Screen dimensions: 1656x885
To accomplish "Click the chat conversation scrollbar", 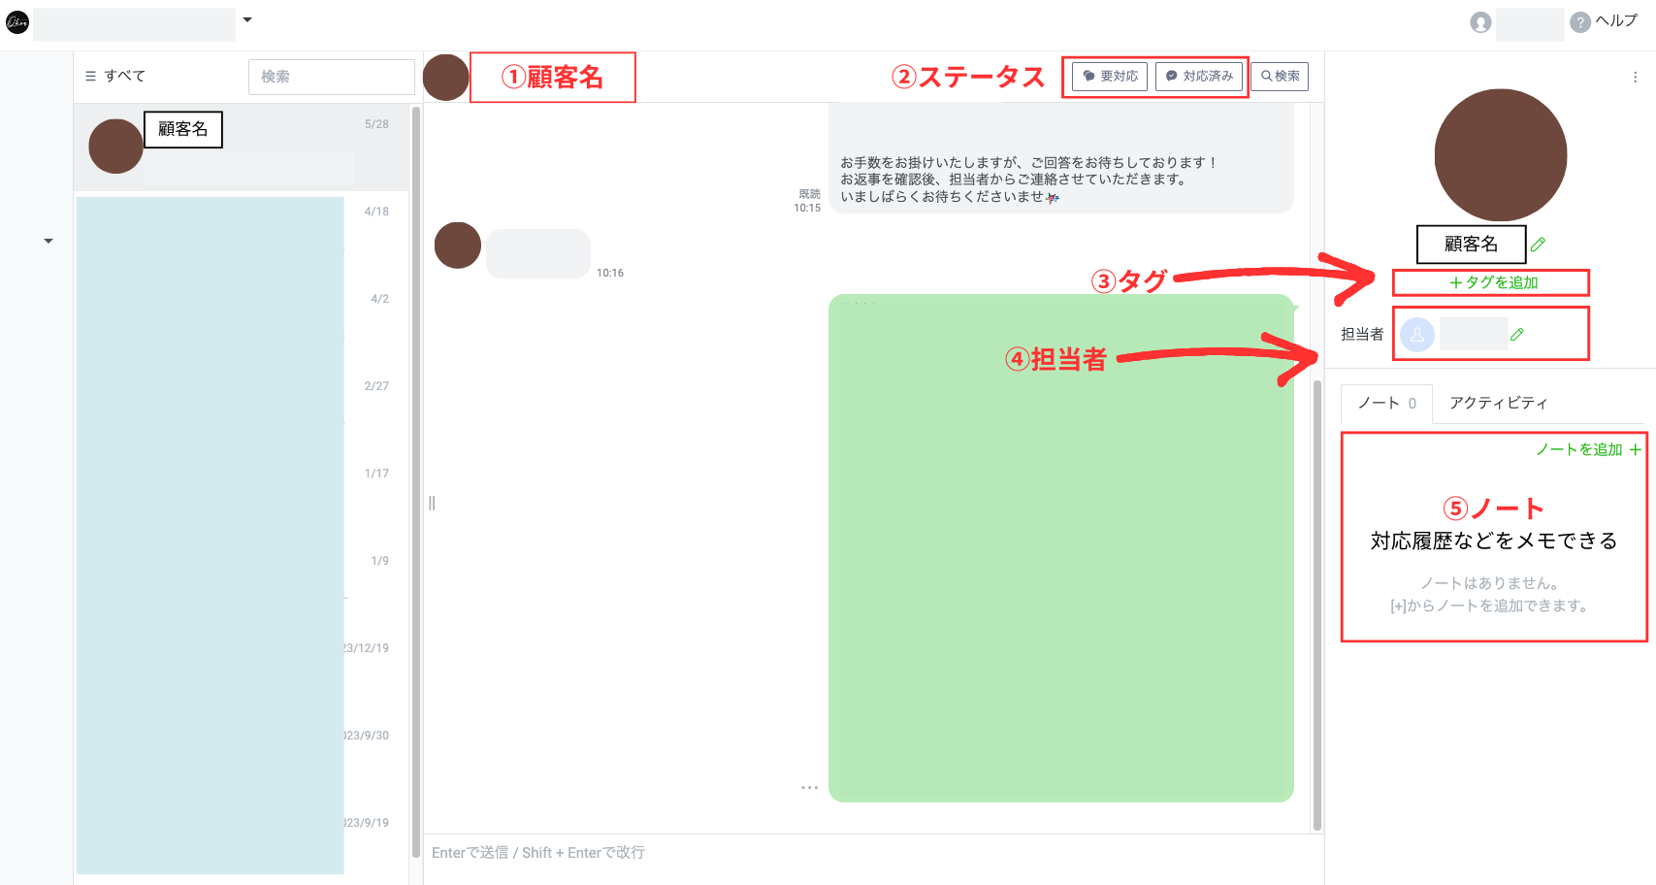I will pyautogui.click(x=1316, y=602).
